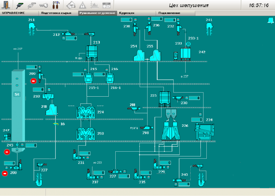Toggle the red stop indicator next to 208

[5, 174]
